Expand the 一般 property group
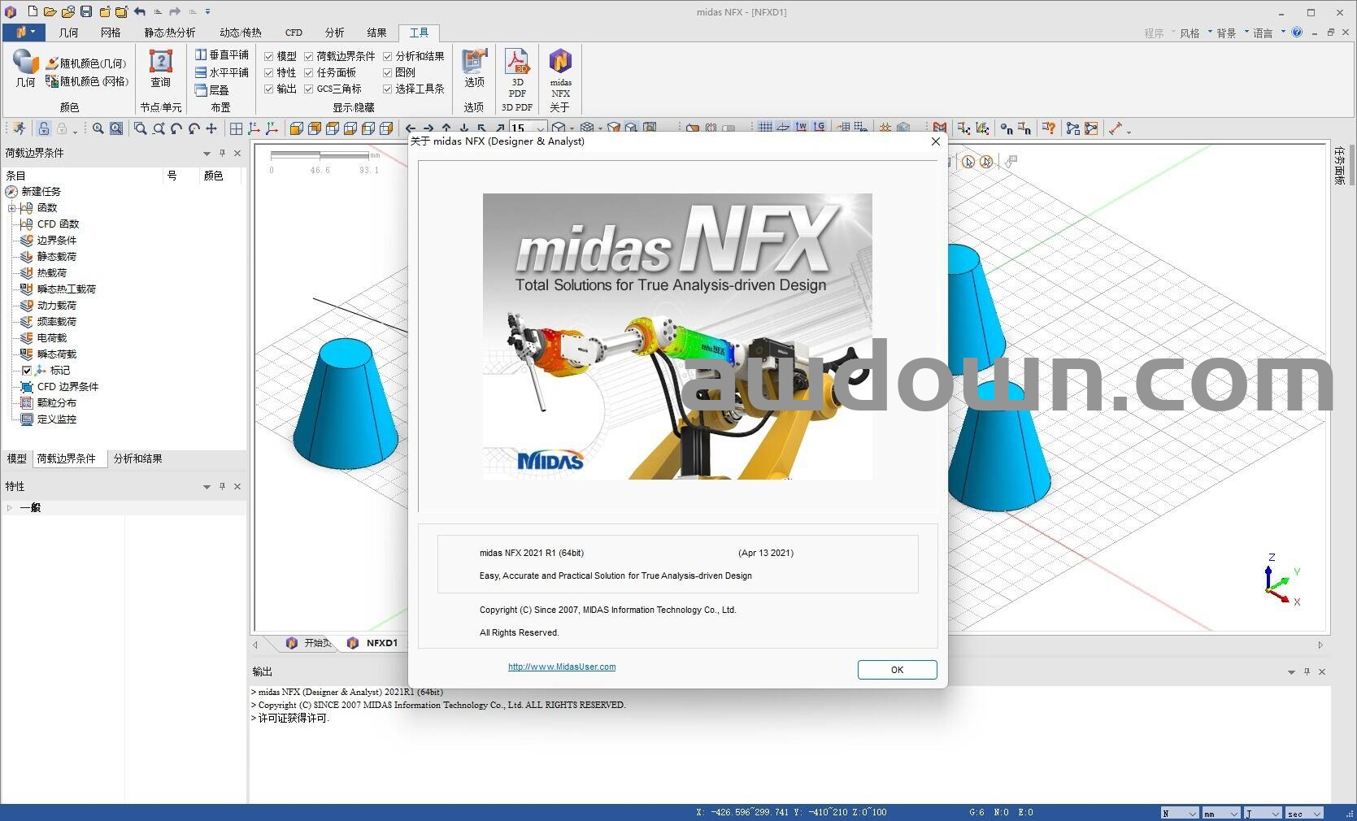1357x821 pixels. coord(10,507)
